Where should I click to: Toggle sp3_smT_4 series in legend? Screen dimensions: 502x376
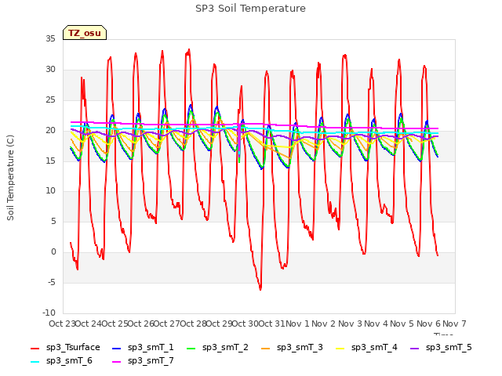(366, 347)
